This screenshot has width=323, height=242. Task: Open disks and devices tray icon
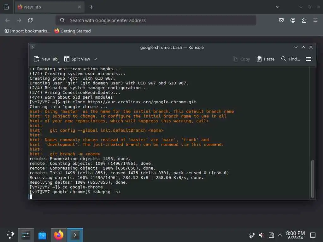[x=271, y=235]
